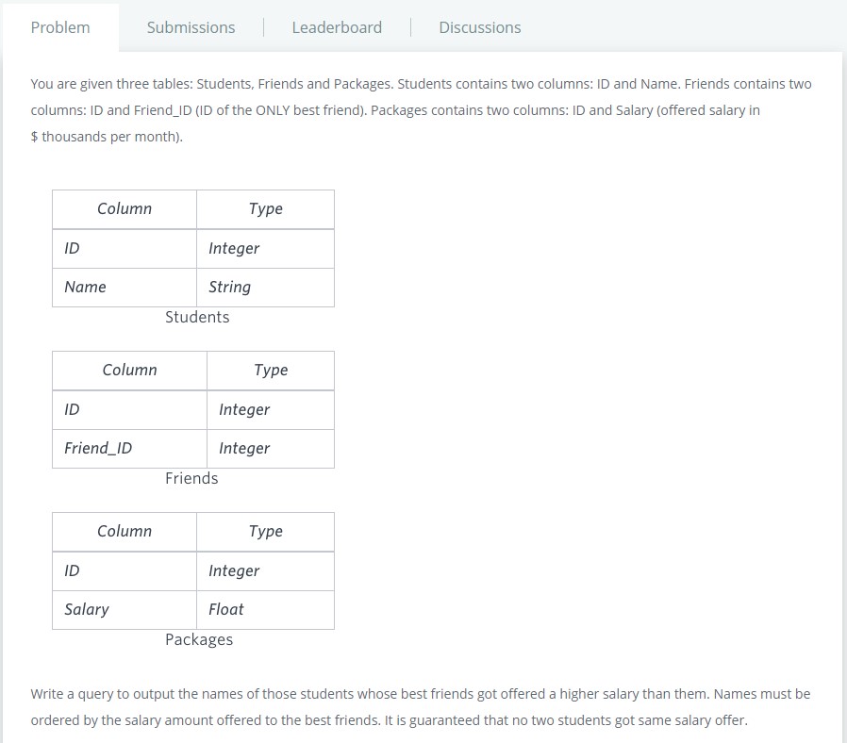Click the Salary cell in Packages table
Screen dimensions: 847x743
pos(87,609)
